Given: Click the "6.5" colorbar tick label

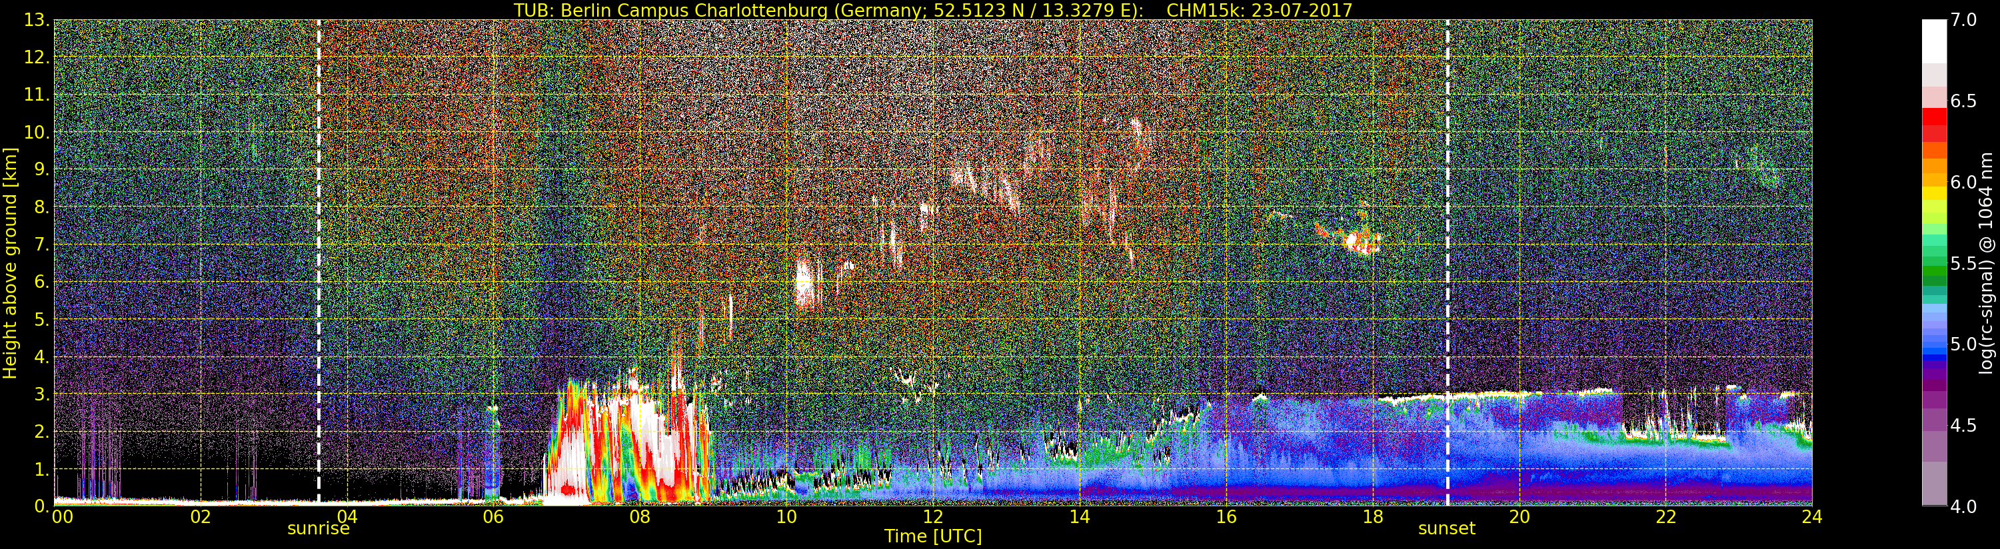Looking at the screenshot, I should [1963, 102].
